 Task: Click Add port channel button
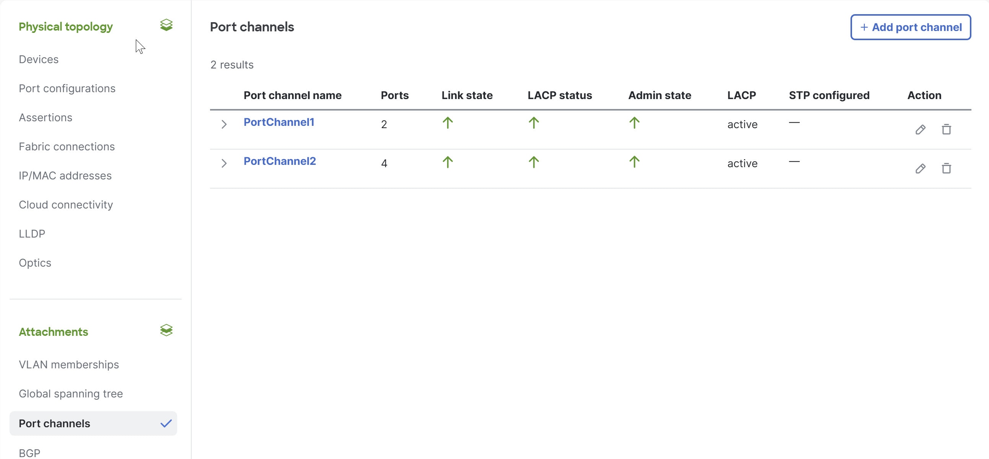pyautogui.click(x=910, y=27)
